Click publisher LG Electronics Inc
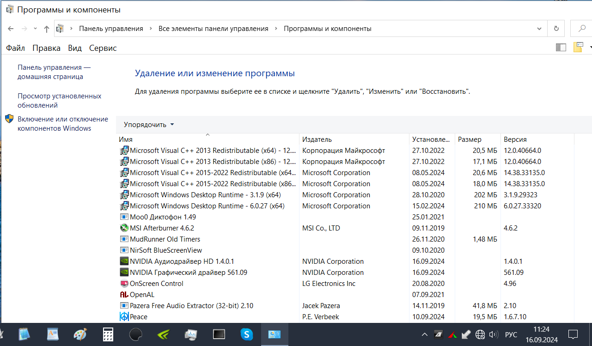This screenshot has width=592, height=346. tap(329, 284)
